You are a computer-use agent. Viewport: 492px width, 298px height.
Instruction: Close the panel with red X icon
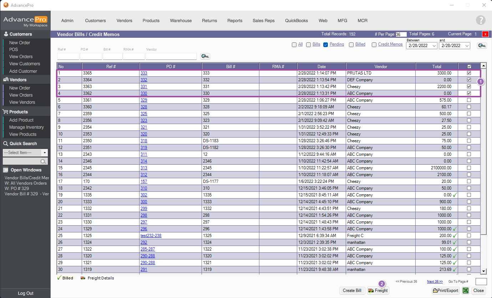pos(485,34)
